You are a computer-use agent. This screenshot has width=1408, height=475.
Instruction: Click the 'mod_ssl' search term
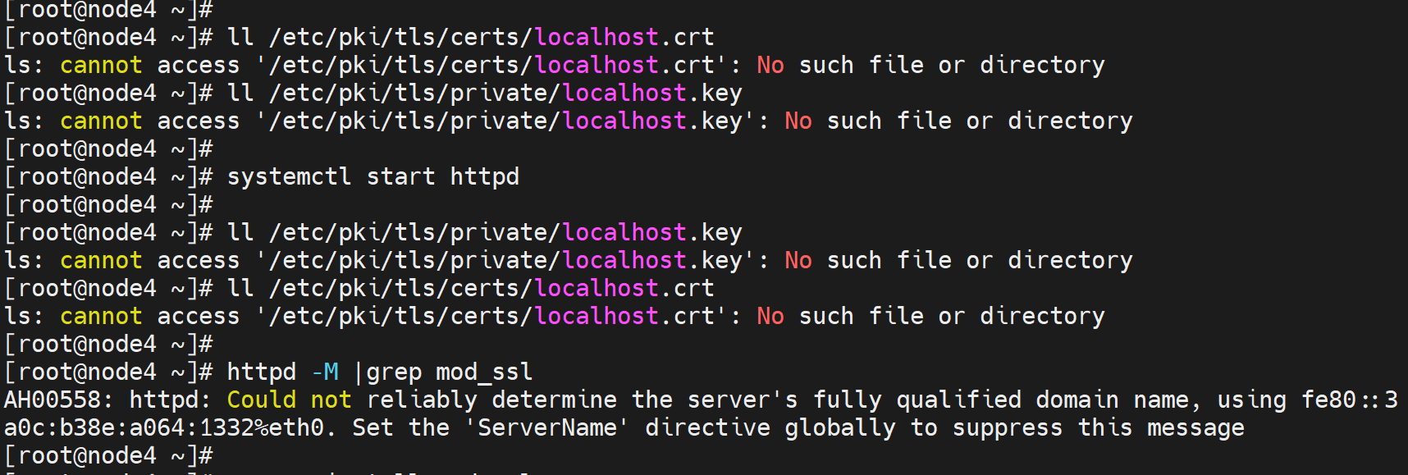(484, 372)
